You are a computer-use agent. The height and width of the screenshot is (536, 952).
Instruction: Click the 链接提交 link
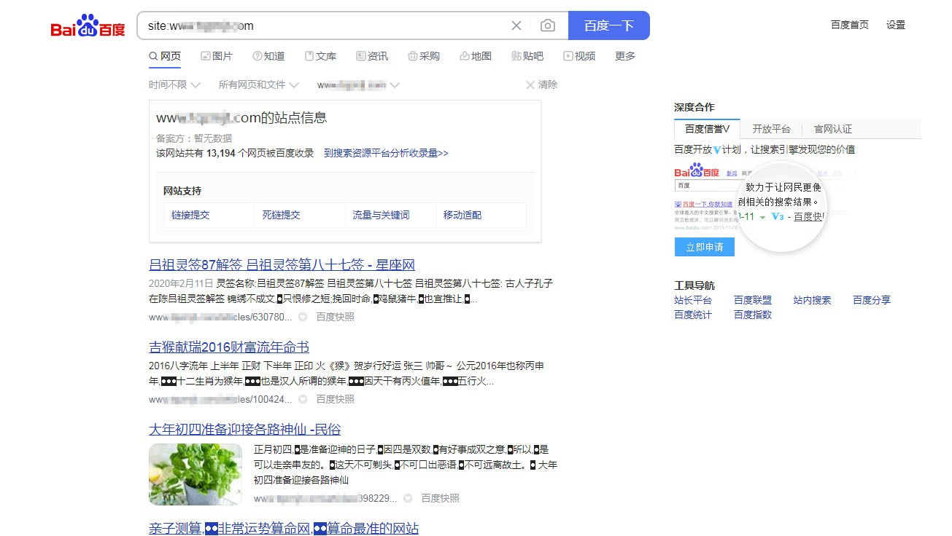click(x=190, y=215)
